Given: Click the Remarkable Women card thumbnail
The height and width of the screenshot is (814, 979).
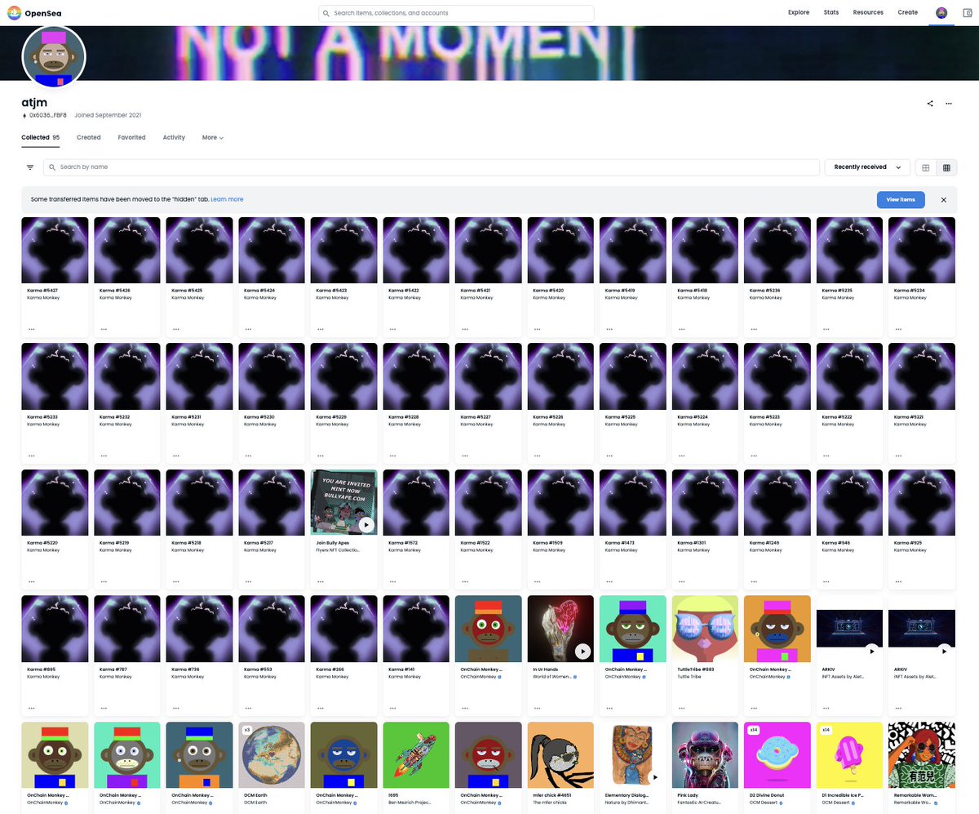Looking at the screenshot, I should (x=921, y=755).
